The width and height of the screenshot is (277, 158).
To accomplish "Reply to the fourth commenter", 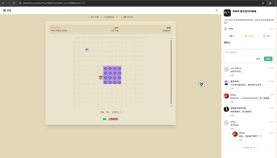I will [232, 115].
